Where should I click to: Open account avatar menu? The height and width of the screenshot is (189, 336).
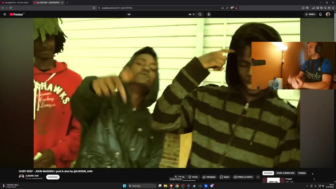tap(328, 14)
